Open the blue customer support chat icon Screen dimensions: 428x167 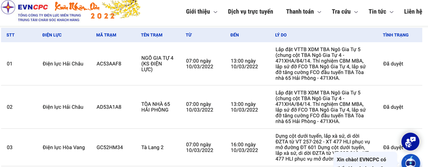pyautogui.click(x=410, y=142)
